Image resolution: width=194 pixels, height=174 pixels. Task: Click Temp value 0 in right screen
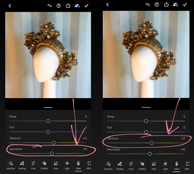[x=184, y=117]
